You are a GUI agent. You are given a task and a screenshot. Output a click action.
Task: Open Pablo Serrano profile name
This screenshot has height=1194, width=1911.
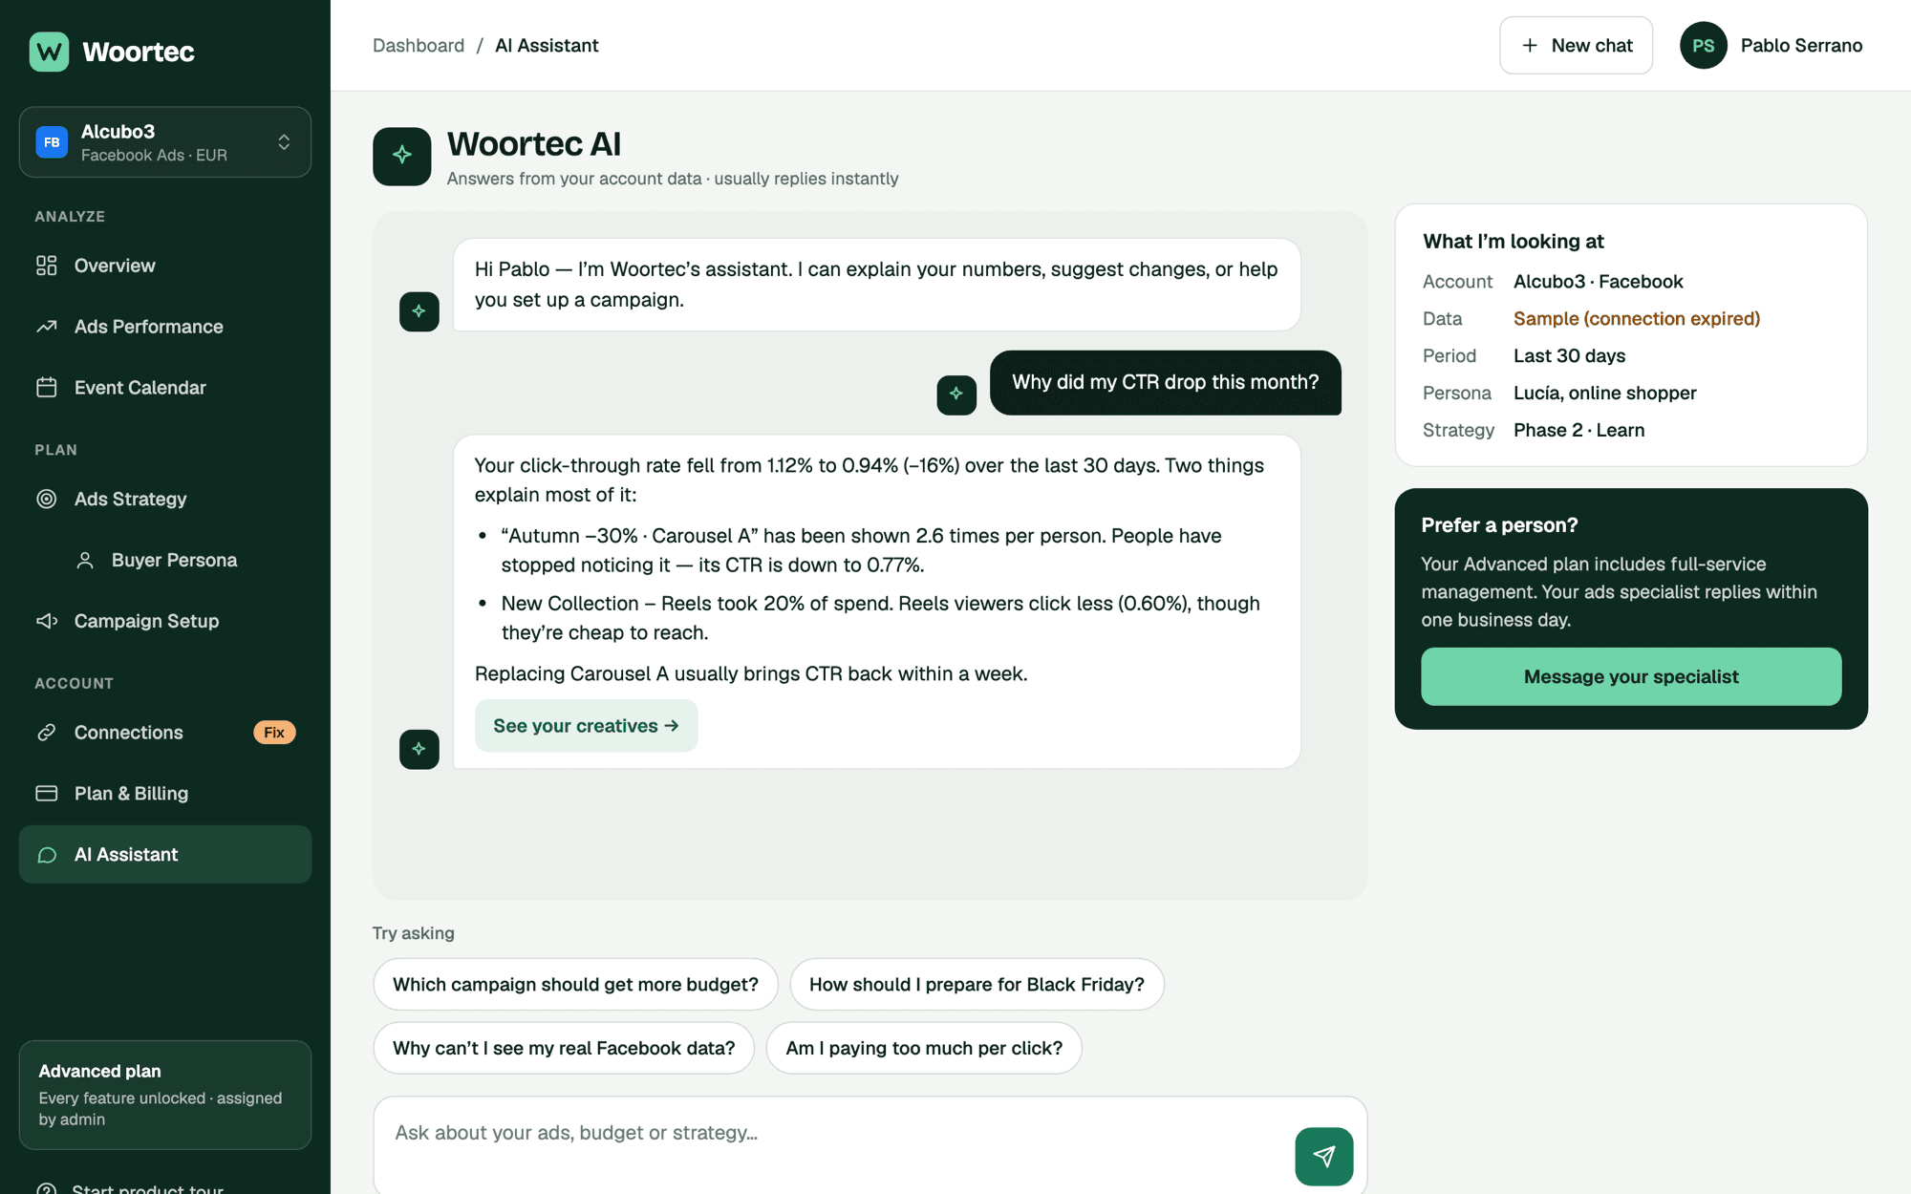pos(1801,46)
